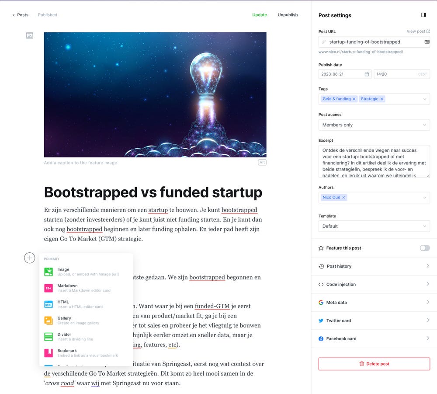Click the Update button

click(259, 15)
